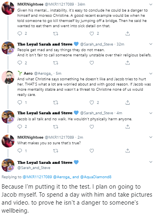Open @MKR11217089 link in Replying to line

37,177
